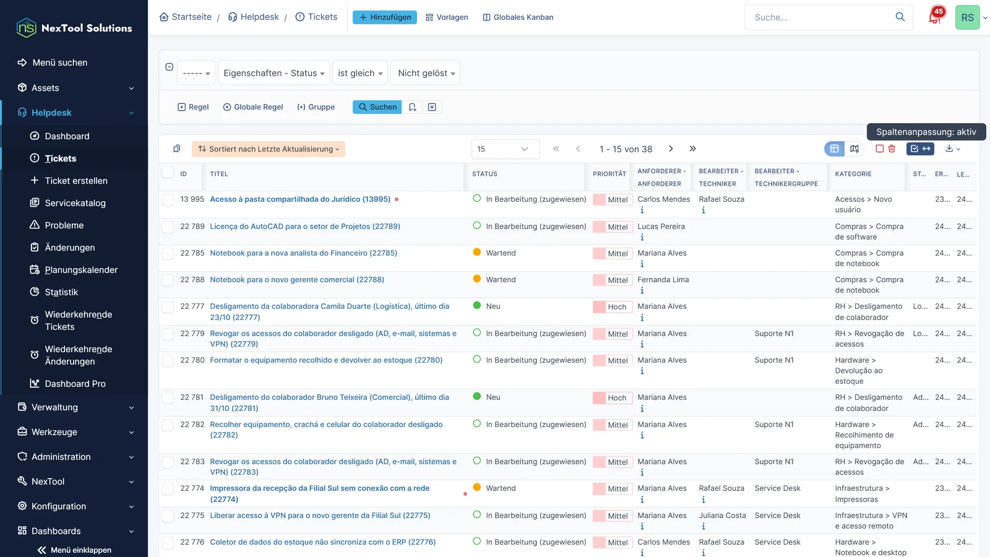Go to Planungskalender in sidebar

(81, 270)
